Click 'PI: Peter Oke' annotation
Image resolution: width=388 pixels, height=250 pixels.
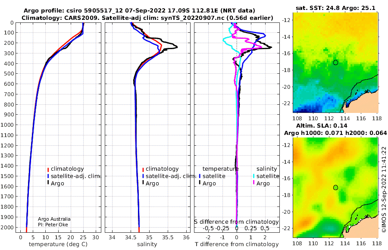(x=53, y=225)
